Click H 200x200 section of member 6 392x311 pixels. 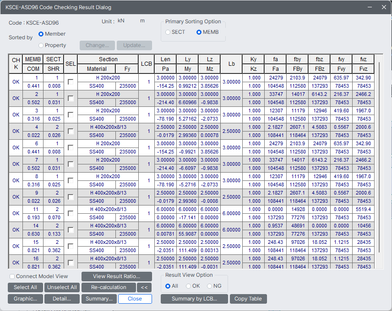(108, 144)
